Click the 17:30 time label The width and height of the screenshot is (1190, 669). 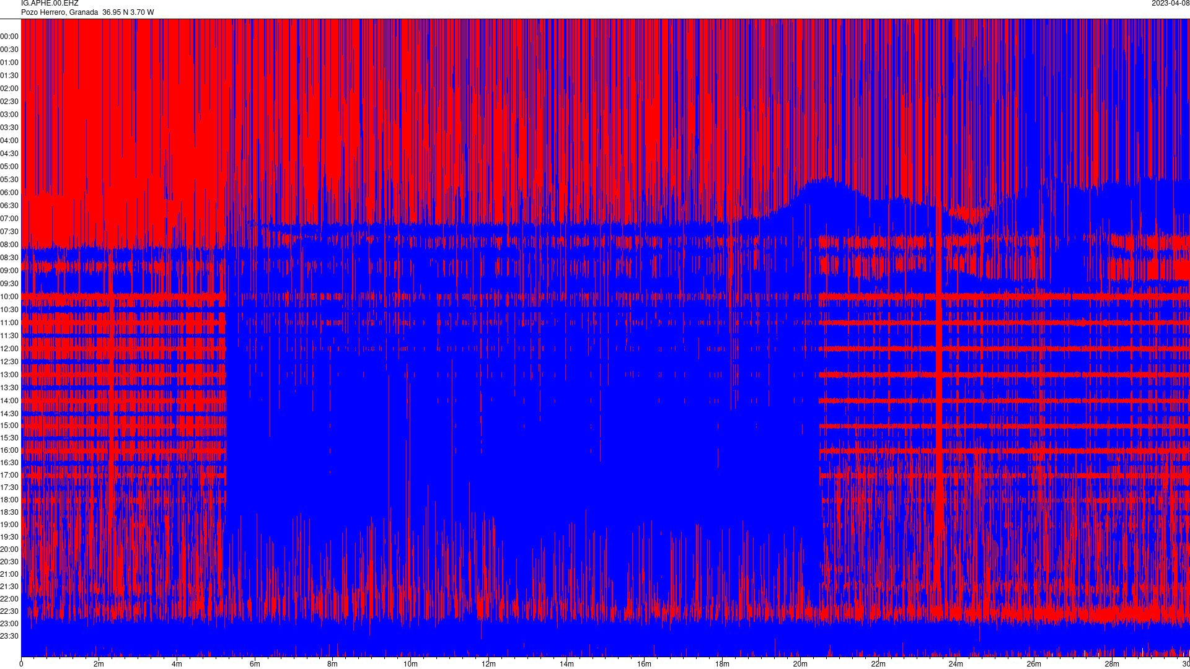(9, 488)
